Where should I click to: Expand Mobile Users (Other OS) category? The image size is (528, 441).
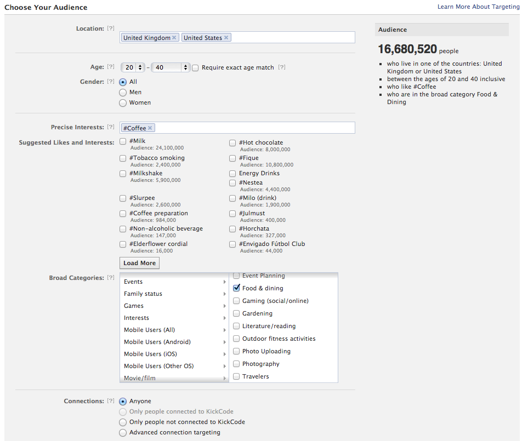point(174,366)
